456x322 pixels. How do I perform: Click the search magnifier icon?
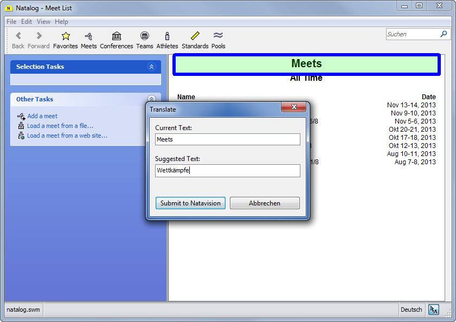click(x=444, y=34)
